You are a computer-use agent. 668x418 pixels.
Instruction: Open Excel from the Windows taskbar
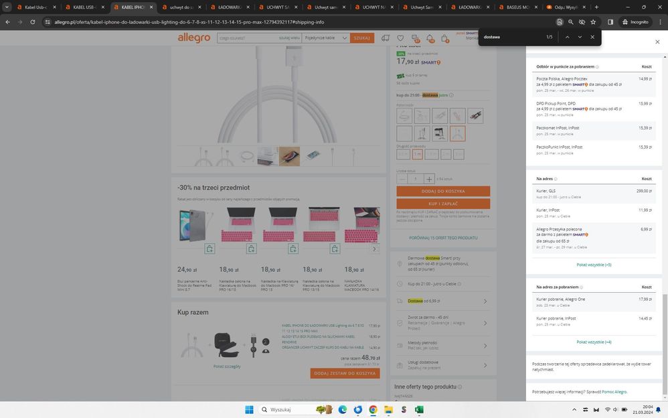pos(419,409)
